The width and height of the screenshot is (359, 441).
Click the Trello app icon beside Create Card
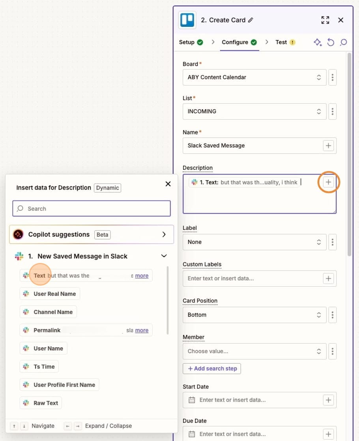[187, 20]
